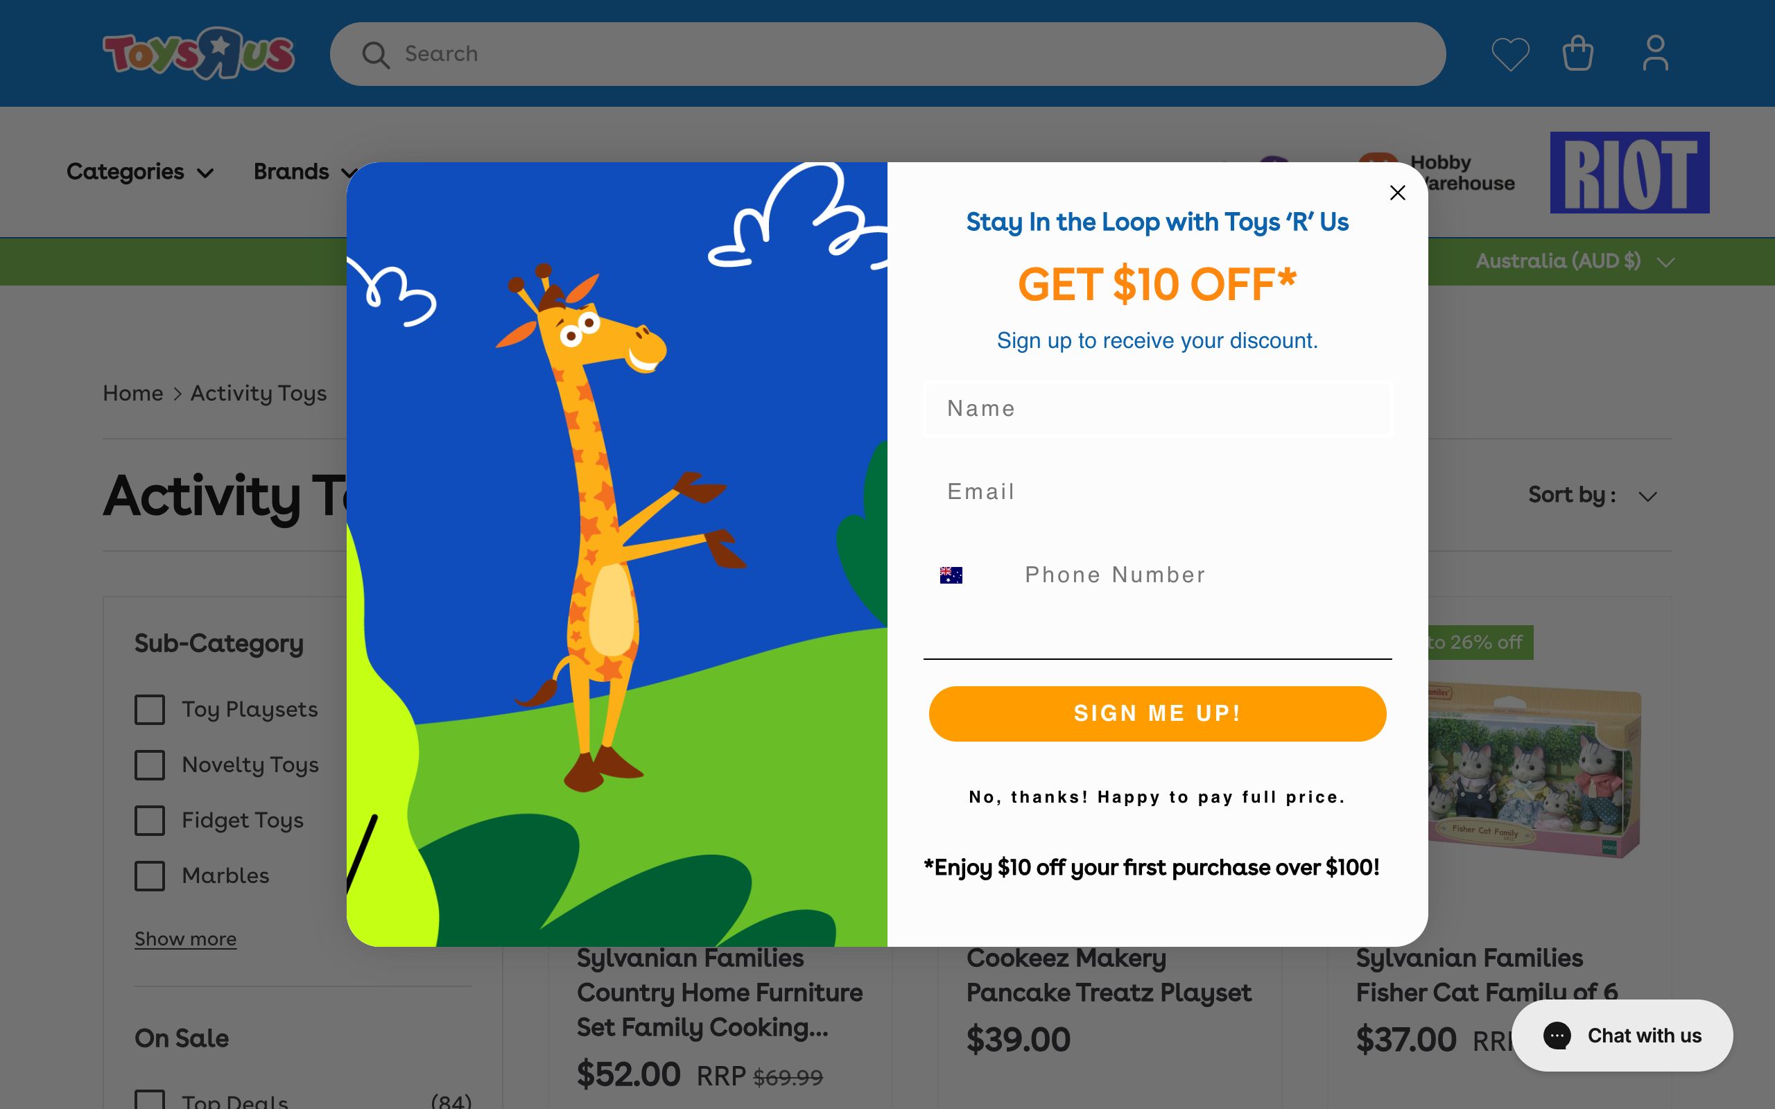Click the Toys R Us logo
Screen dimensions: 1775x1109
[200, 52]
